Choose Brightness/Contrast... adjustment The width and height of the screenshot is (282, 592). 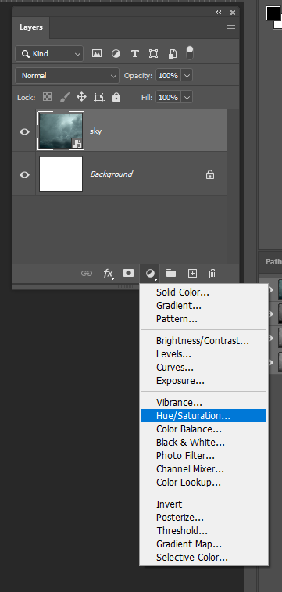coord(204,340)
